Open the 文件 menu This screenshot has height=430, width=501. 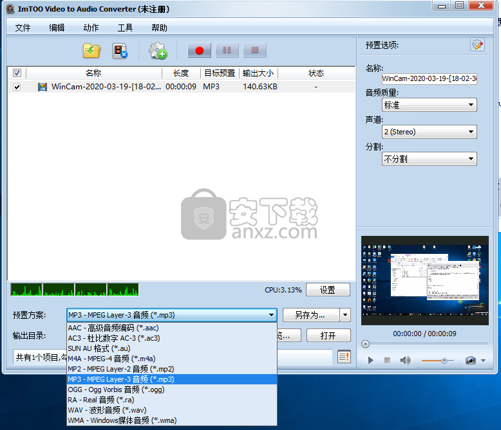tap(23, 28)
